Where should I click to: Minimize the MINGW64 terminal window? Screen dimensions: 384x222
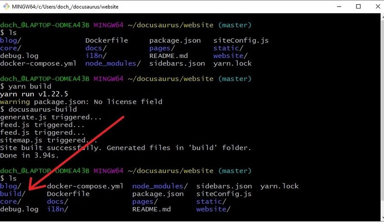pyautogui.click(x=339, y=7)
